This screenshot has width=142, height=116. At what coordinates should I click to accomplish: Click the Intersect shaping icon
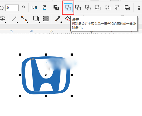coord(88,8)
